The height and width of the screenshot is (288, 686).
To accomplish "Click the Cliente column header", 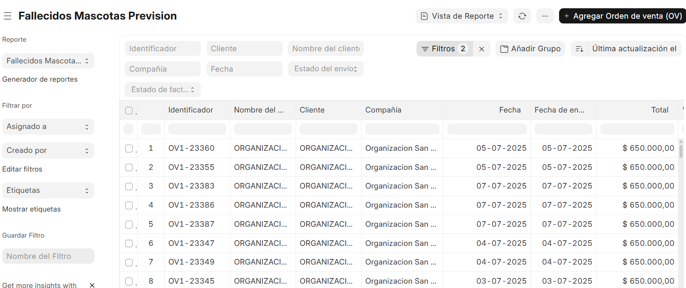I will pos(328,110).
